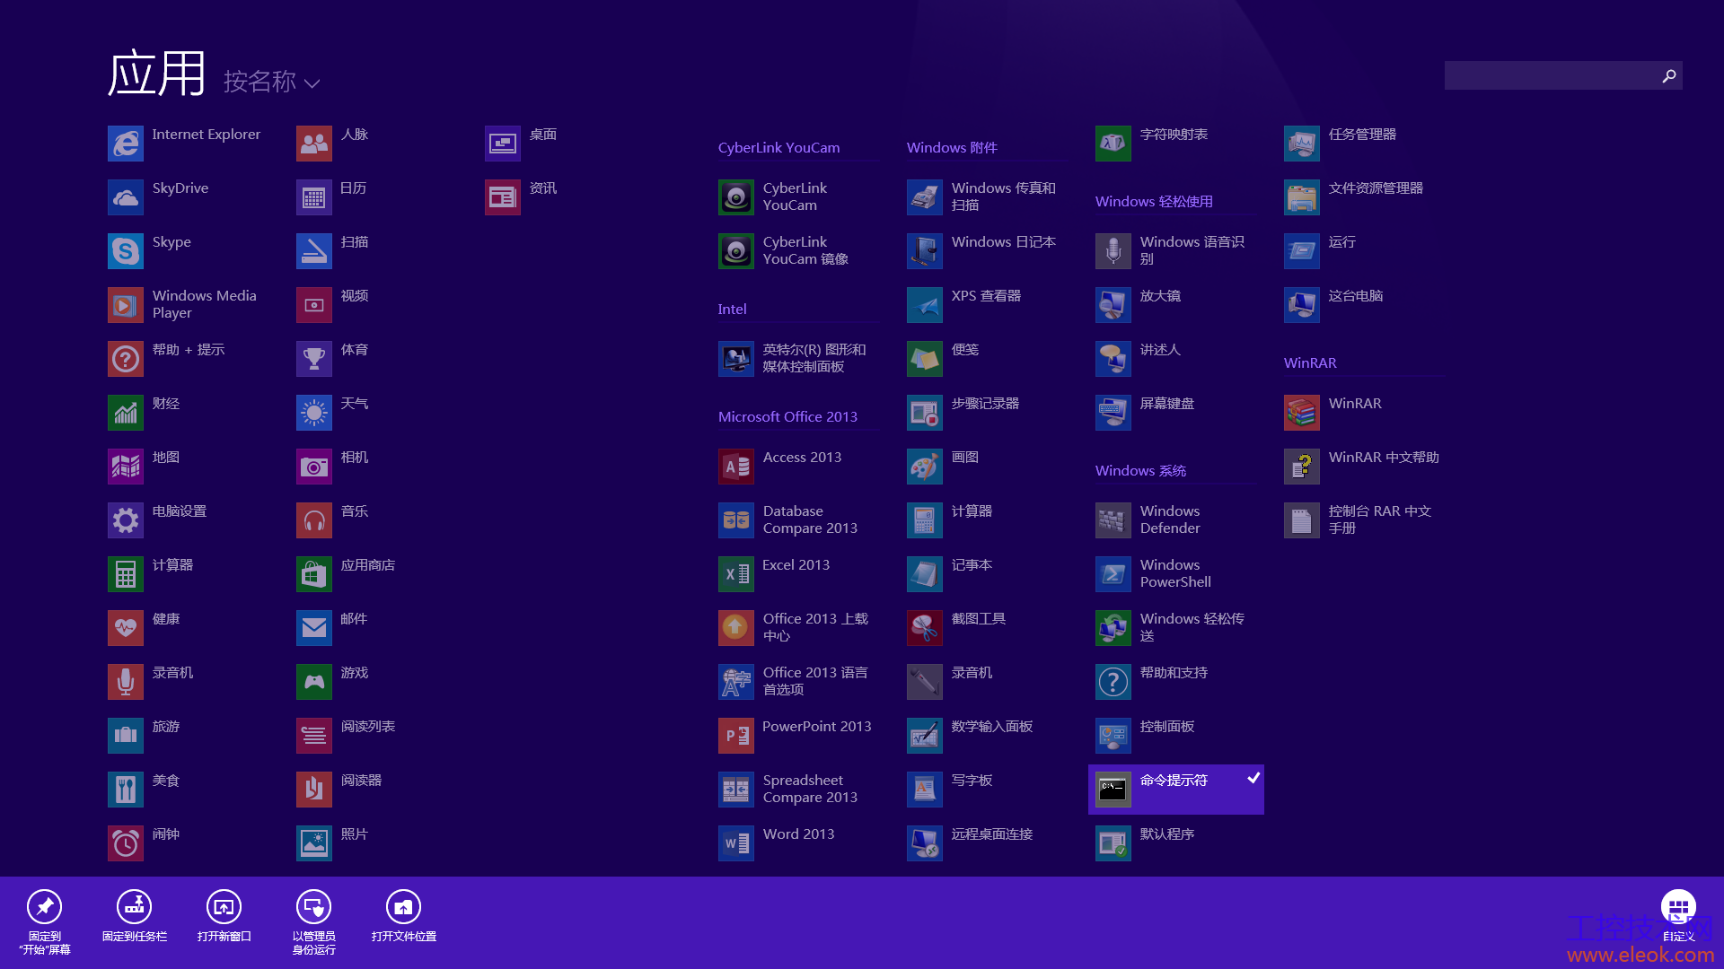Select the Windows 轻松使用 group header
1724x969 pixels.
pos(1154,201)
